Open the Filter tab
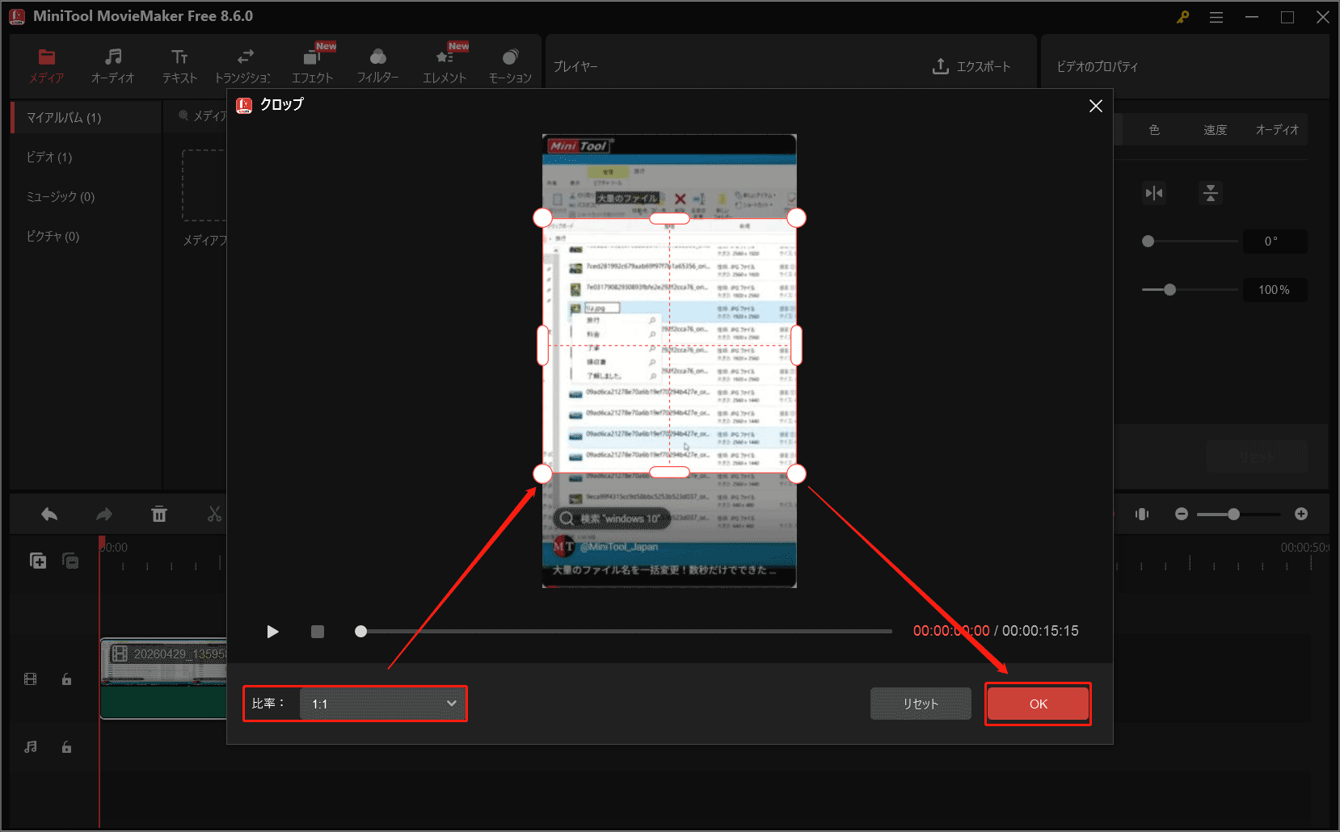 point(377,65)
